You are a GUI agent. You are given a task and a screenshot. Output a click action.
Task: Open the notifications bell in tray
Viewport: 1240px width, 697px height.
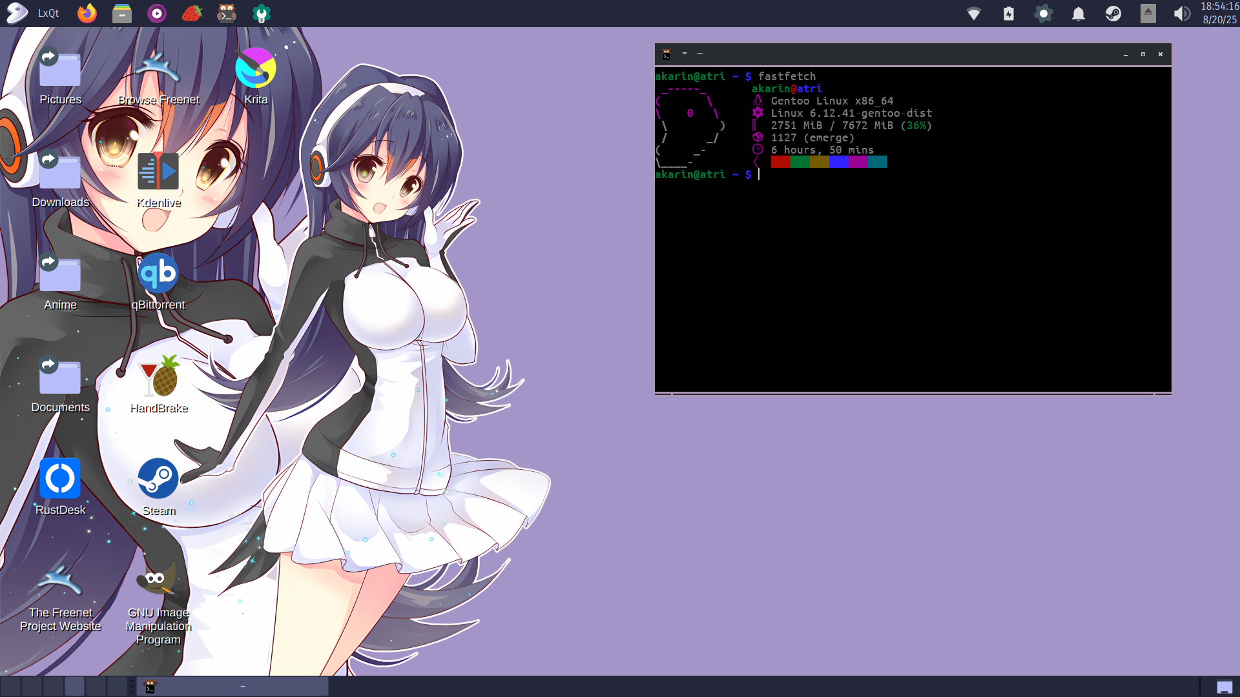pyautogui.click(x=1078, y=14)
